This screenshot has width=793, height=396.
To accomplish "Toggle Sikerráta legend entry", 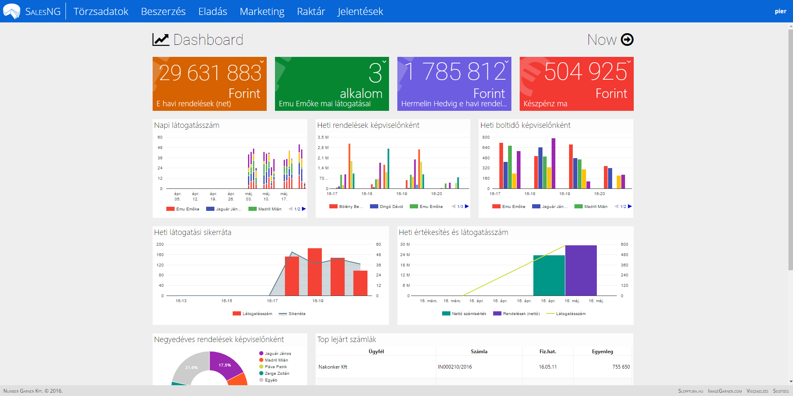I will pos(292,313).
